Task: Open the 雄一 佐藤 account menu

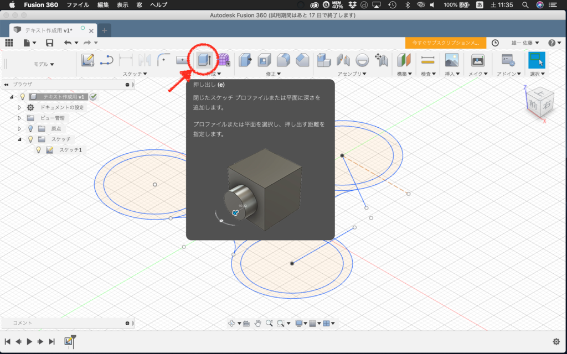Action: (x=525, y=43)
